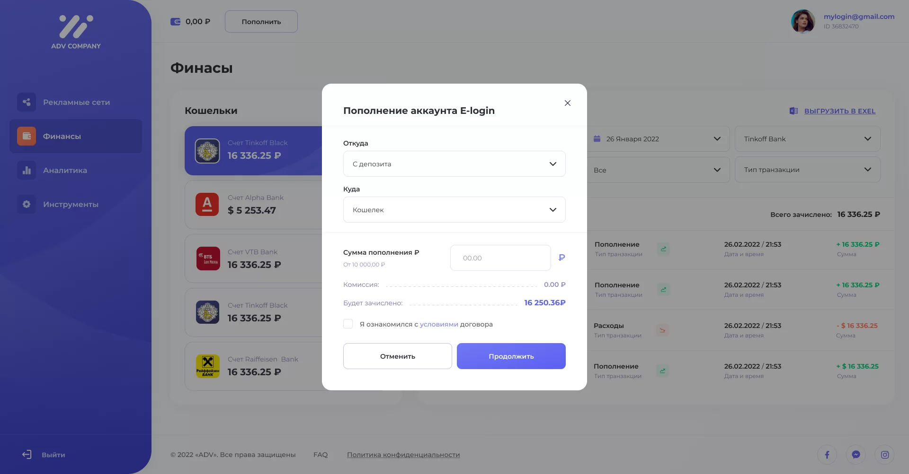Click the VTB Bank logo icon
Viewport: 909px width, 474px height.
208,259
